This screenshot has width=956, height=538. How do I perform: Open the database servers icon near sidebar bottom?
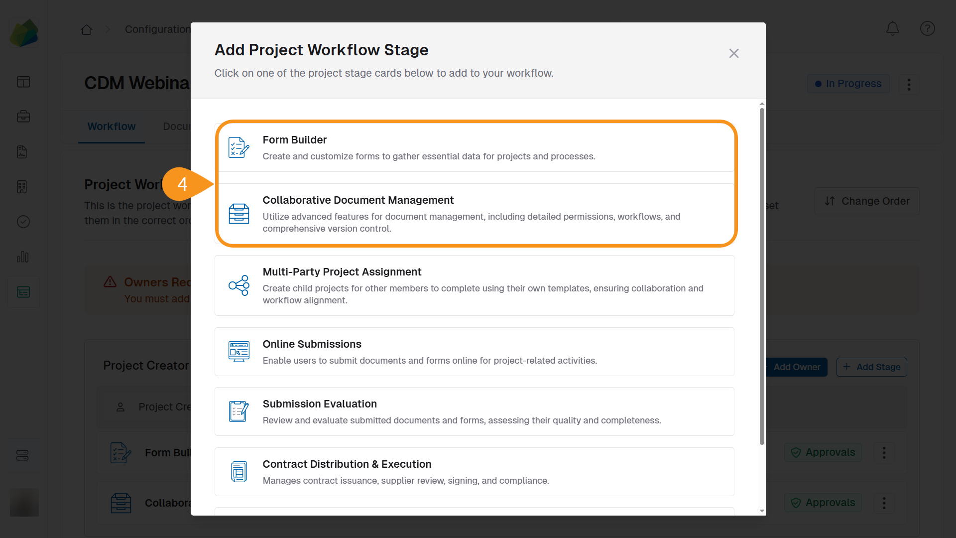pyautogui.click(x=23, y=455)
